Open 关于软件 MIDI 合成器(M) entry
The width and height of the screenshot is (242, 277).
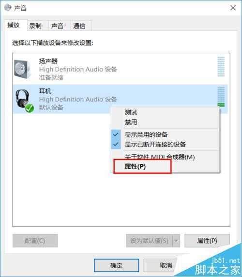[x=160, y=157]
